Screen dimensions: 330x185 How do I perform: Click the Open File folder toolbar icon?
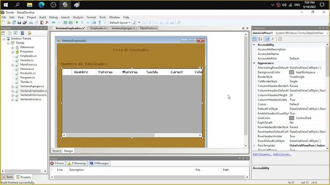pos(9,23)
